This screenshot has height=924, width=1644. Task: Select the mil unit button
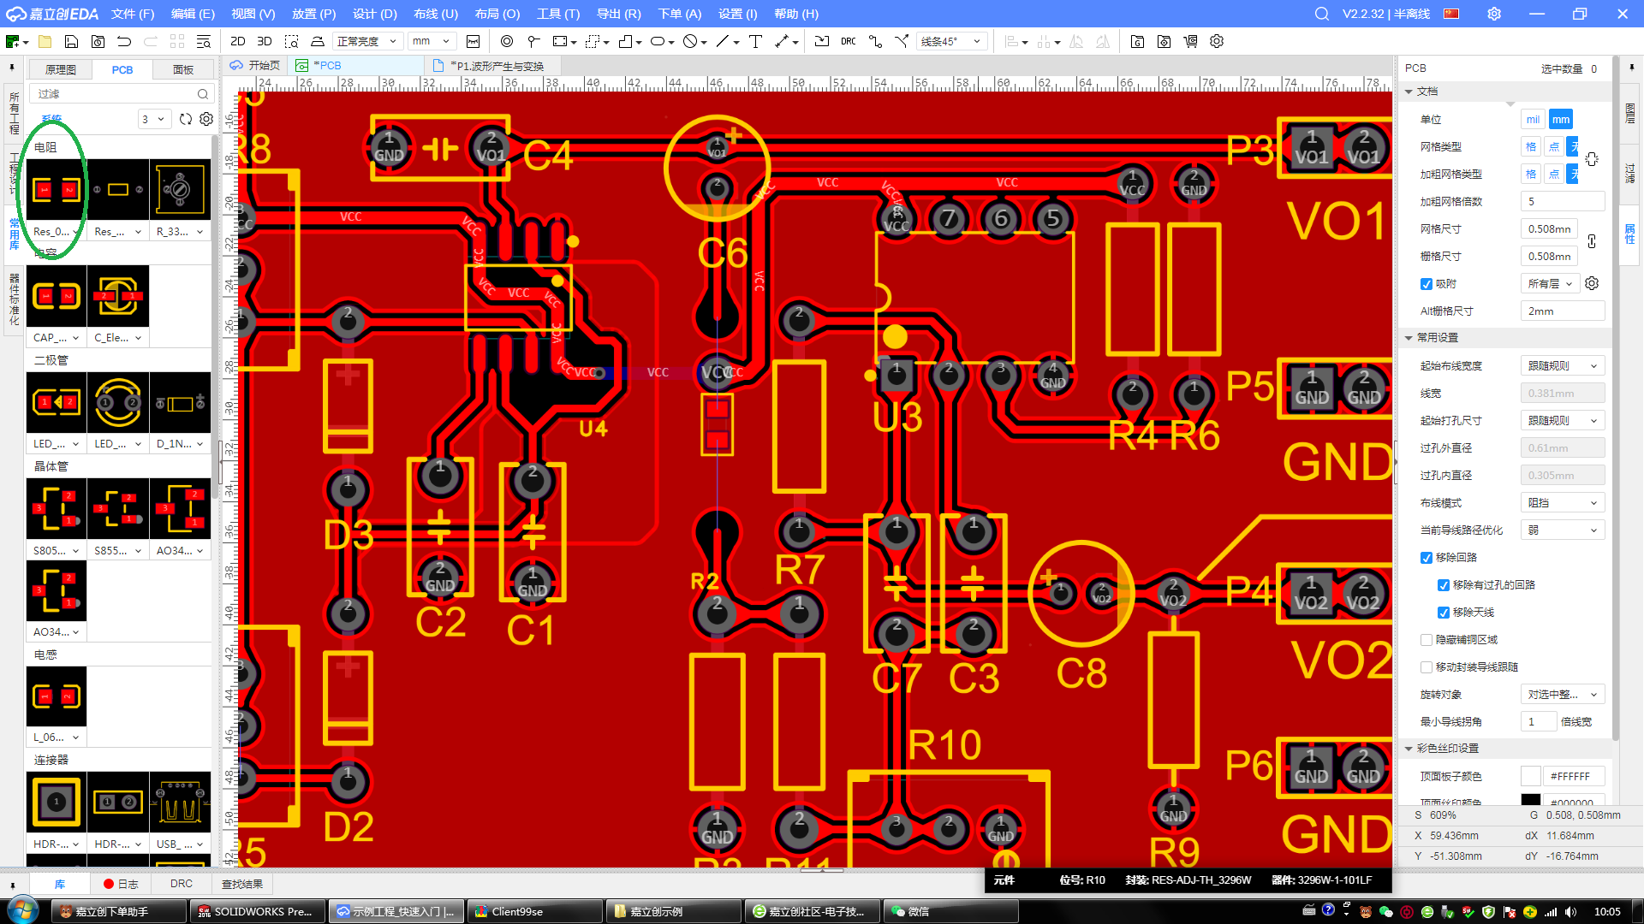(1532, 120)
